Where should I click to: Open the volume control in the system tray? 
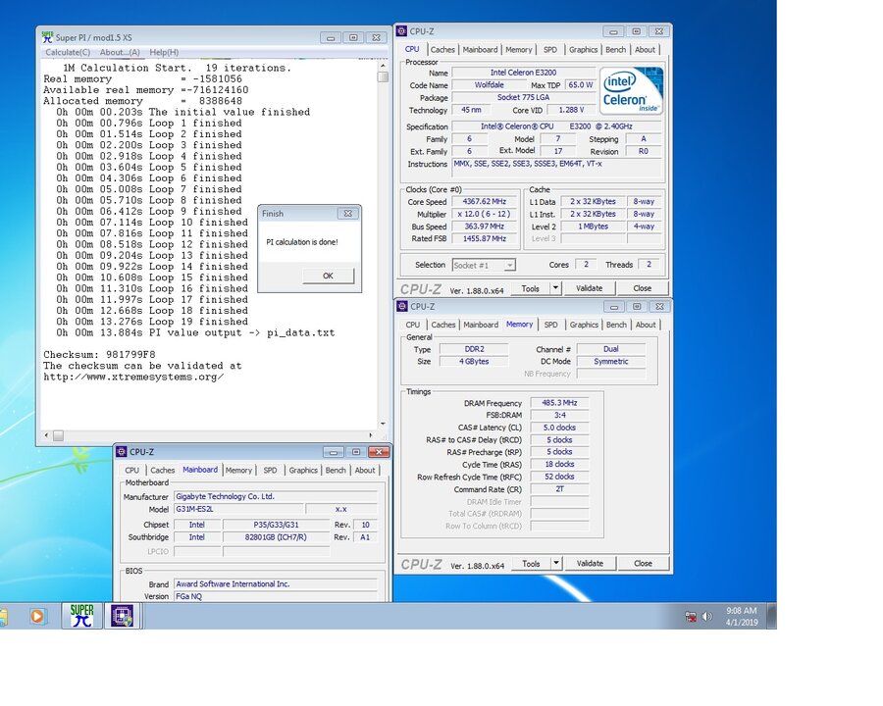tap(706, 617)
